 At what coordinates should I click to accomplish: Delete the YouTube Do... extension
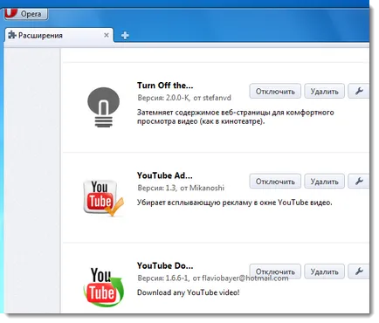pyautogui.click(x=324, y=271)
